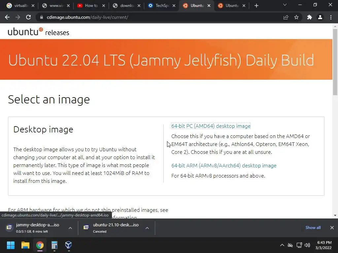Viewport: 338px width, 253px height.
Task: Switch to the downlo tab
Action: pyautogui.click(x=124, y=6)
